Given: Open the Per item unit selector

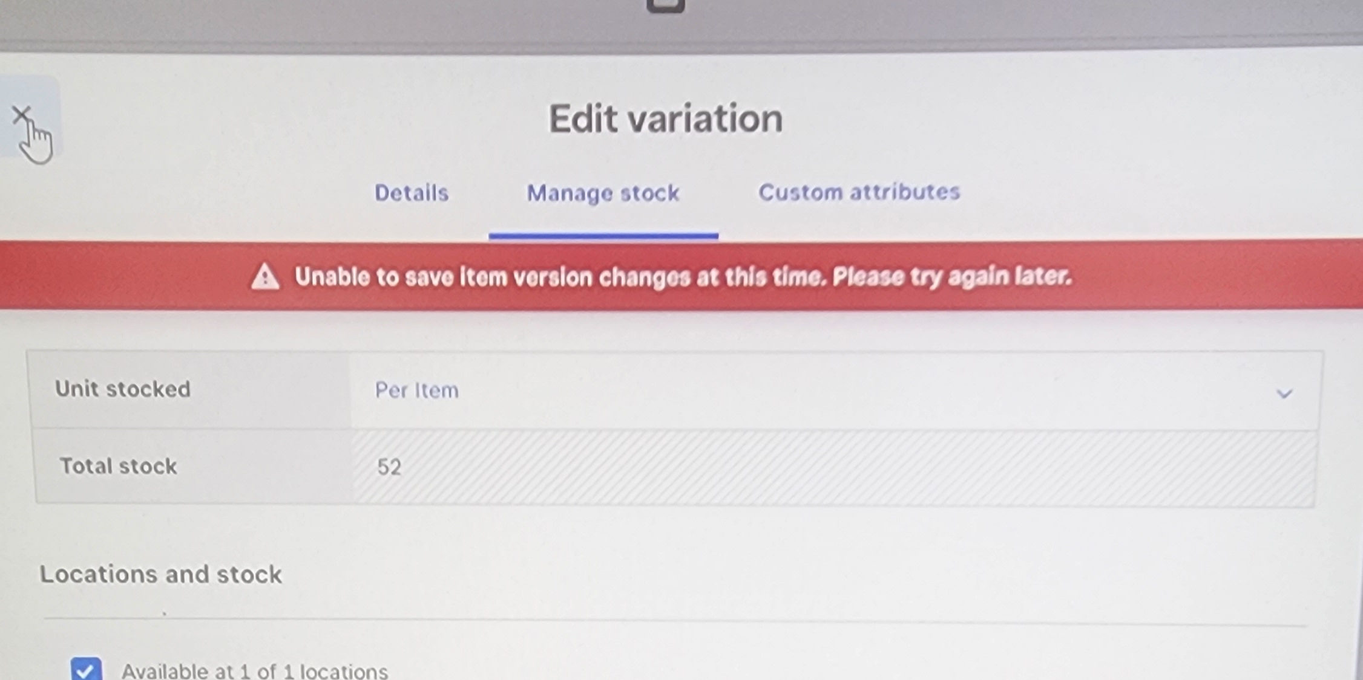Looking at the screenshot, I should [834, 390].
